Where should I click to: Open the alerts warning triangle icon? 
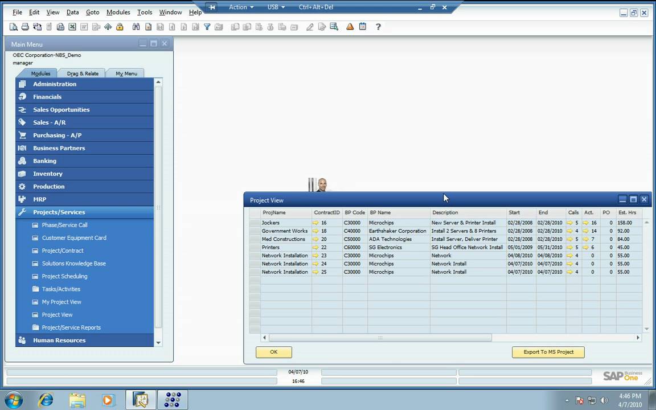coord(350,27)
